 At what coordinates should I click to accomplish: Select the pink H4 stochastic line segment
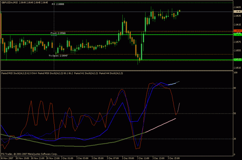click(161, 125)
